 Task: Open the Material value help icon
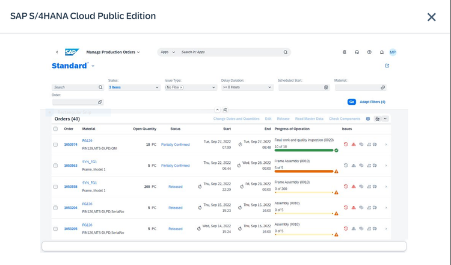(x=382, y=87)
